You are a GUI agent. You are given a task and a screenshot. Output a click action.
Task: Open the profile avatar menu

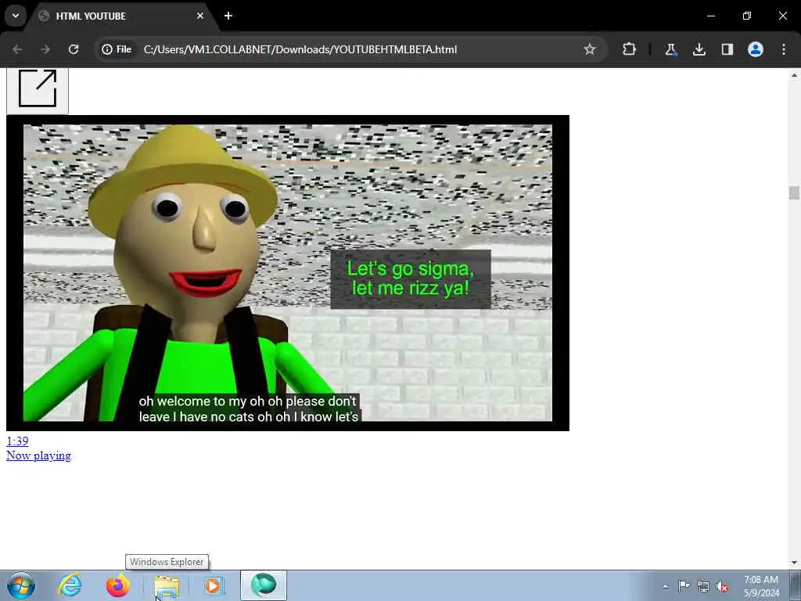[756, 49]
